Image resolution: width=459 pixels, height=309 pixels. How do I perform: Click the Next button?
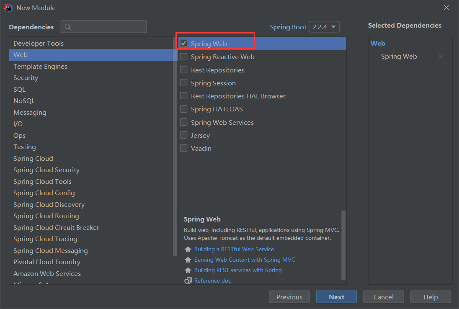point(336,297)
